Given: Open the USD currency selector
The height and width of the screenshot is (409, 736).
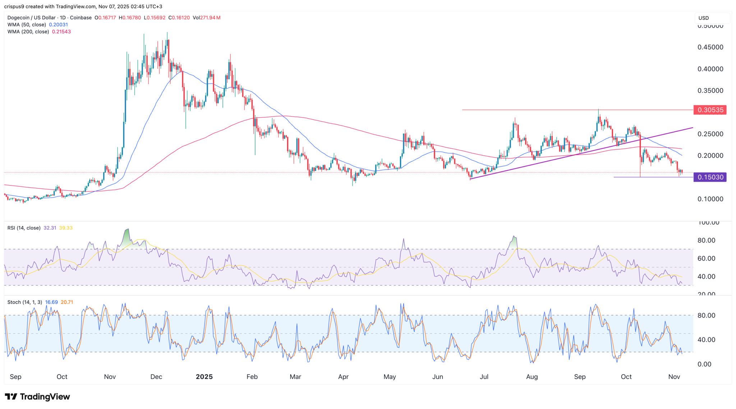Looking at the screenshot, I should [703, 18].
